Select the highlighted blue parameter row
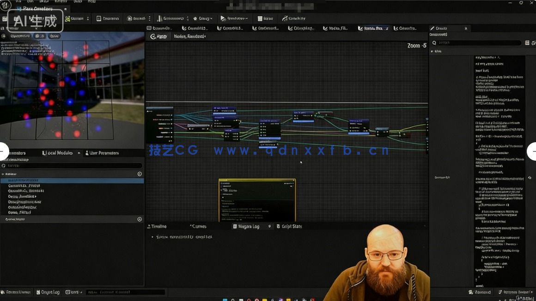 [72, 181]
